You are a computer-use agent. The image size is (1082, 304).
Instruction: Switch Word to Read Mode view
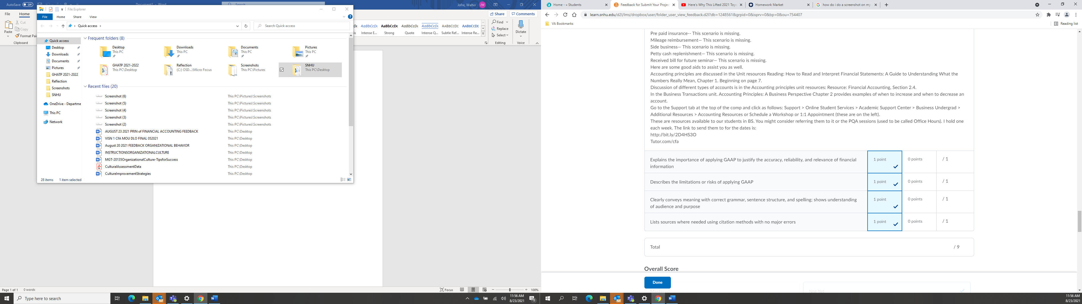click(462, 290)
